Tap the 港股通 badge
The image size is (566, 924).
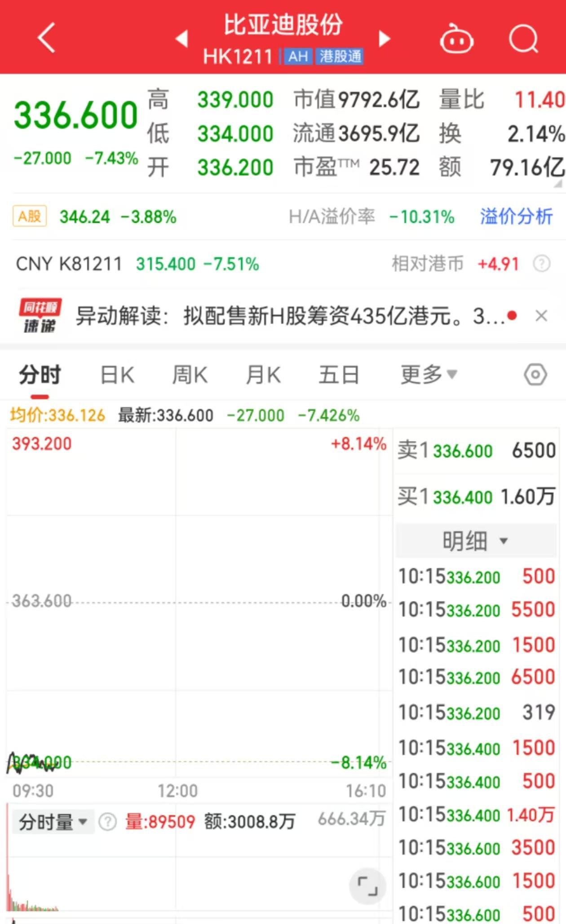(340, 57)
